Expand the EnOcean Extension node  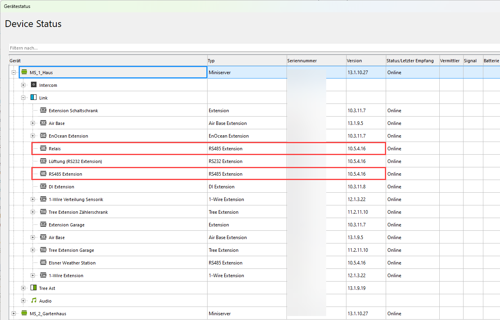pos(33,136)
